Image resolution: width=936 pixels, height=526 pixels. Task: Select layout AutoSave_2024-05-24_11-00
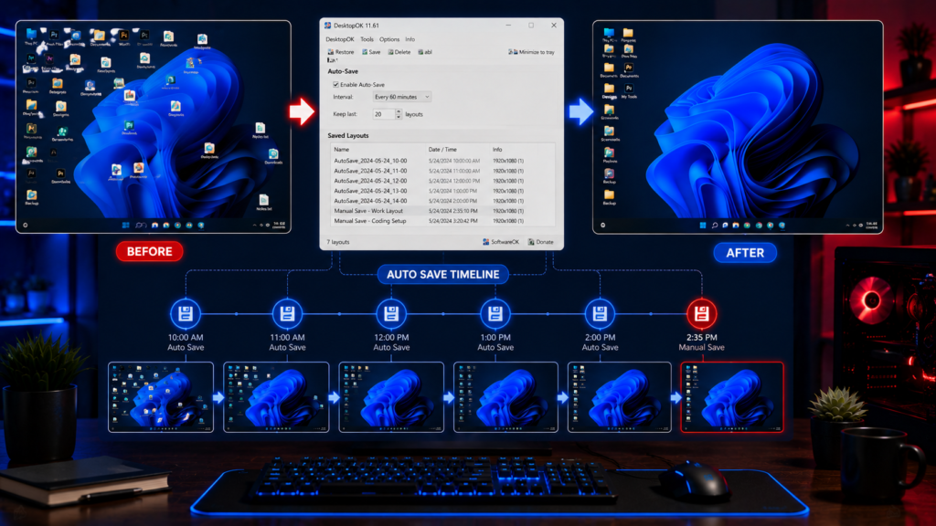[441, 171]
